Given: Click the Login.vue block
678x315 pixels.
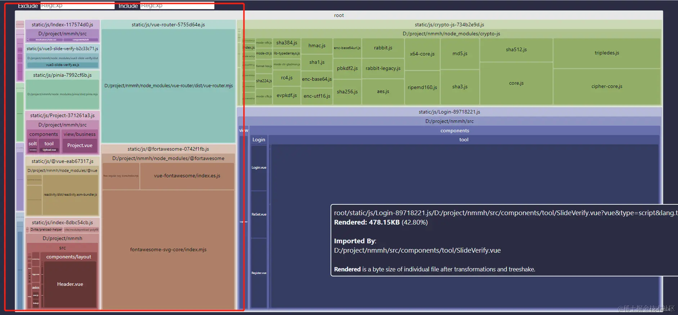Looking at the screenshot, I should point(259,168).
